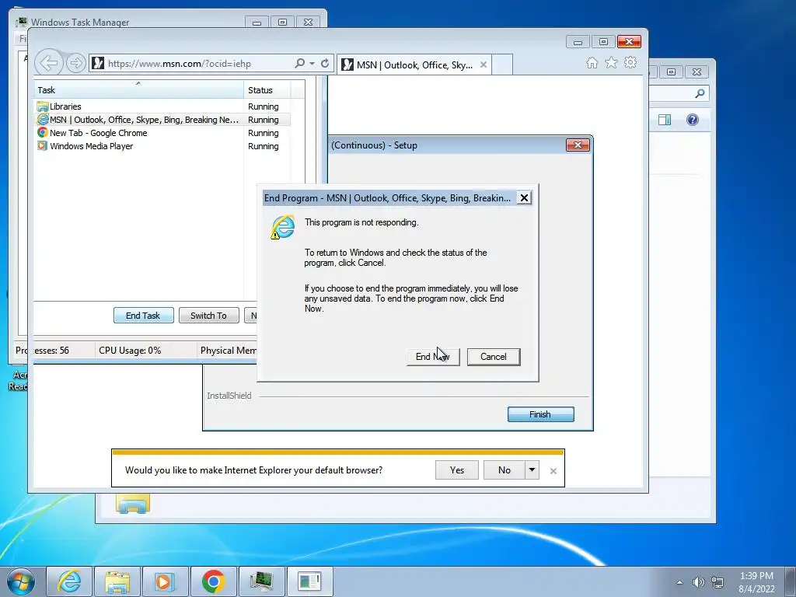Image resolution: width=796 pixels, height=597 pixels.
Task: Close the MSN tab in Internet Explorer
Action: pyautogui.click(x=484, y=65)
